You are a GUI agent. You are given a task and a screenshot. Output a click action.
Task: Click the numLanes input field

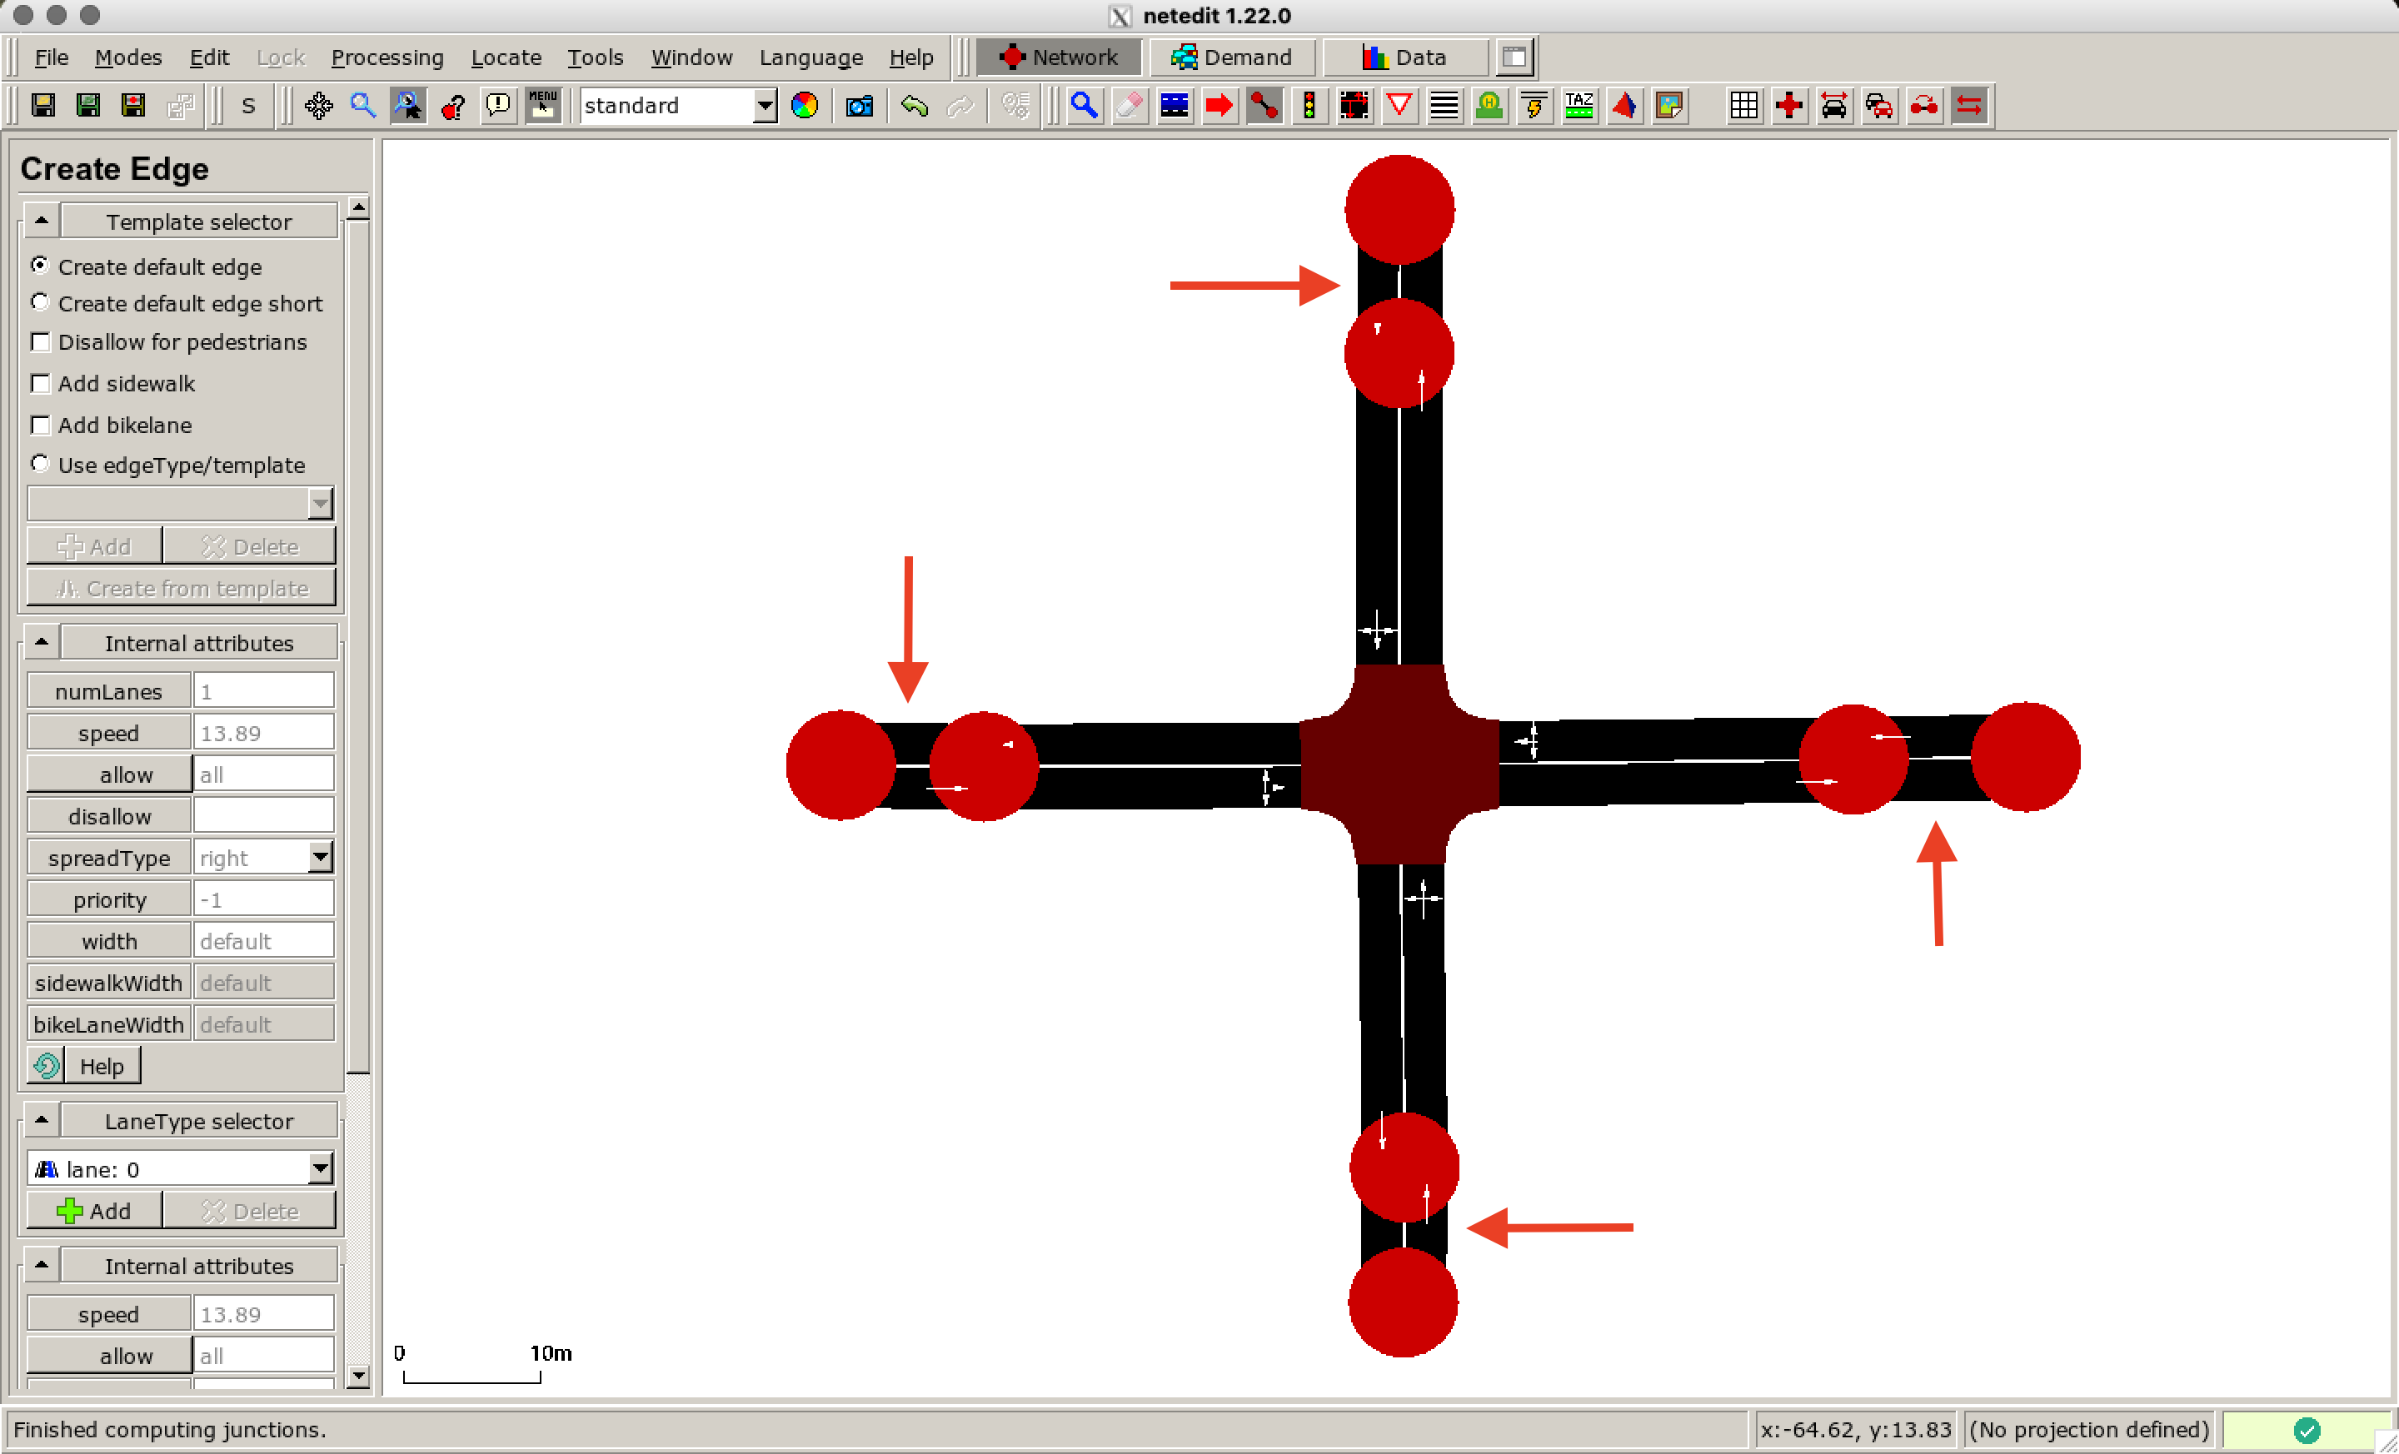(x=263, y=691)
